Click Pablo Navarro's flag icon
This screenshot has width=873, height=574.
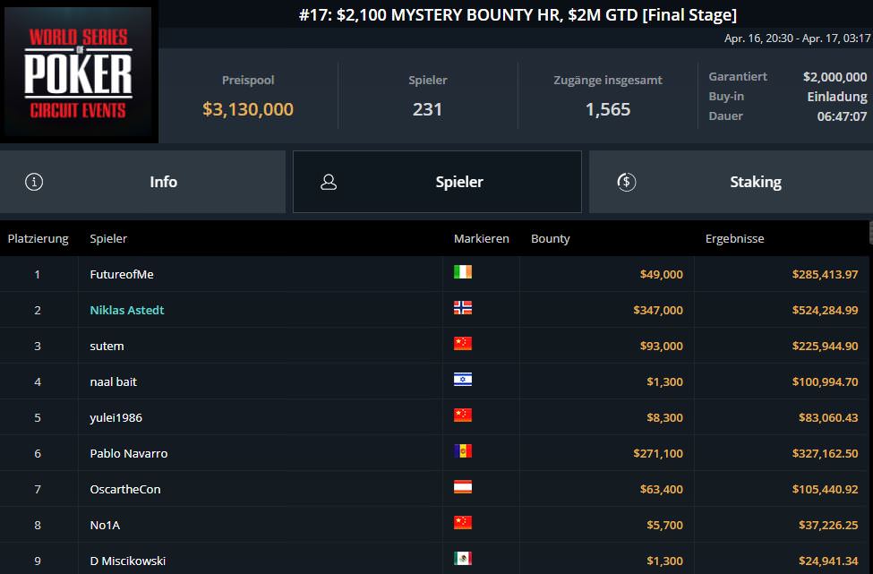coord(462,451)
